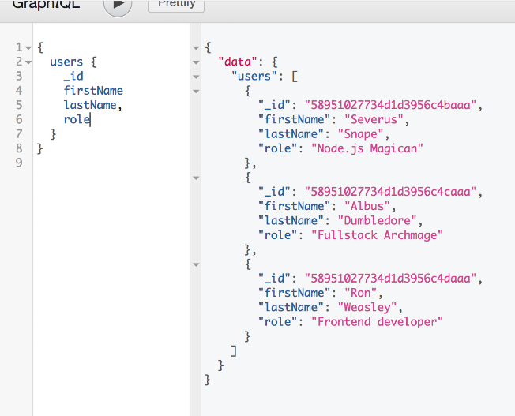Fold the "data" object in results
Viewport: 515px width, 416px height.
(196, 62)
